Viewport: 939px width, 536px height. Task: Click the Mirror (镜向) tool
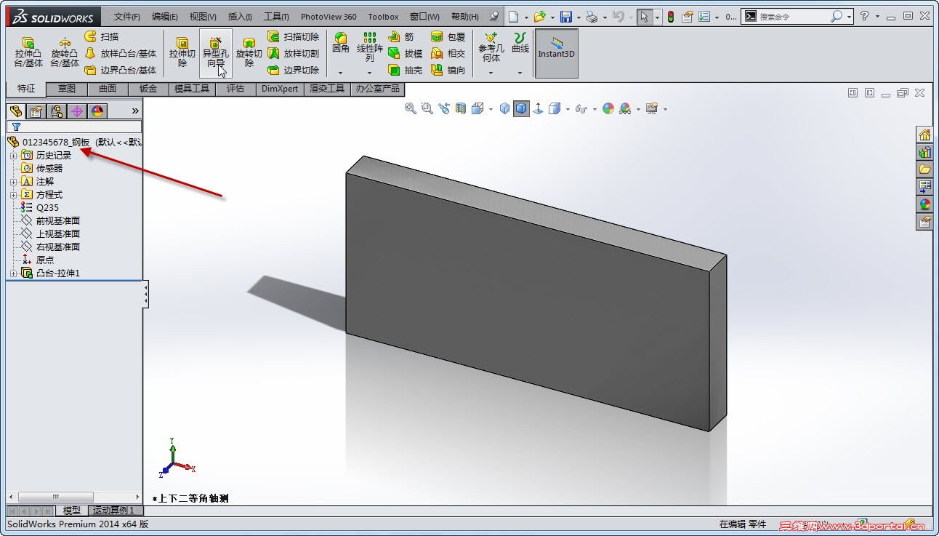[448, 71]
